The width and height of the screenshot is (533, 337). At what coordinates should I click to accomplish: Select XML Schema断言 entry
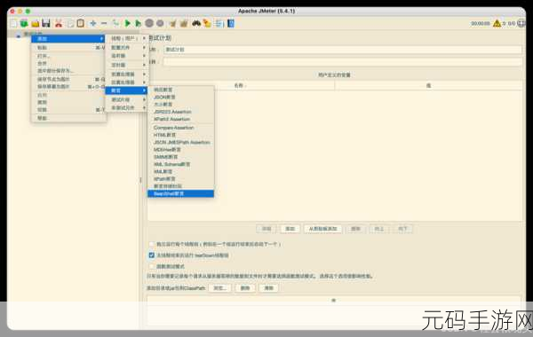(181, 164)
